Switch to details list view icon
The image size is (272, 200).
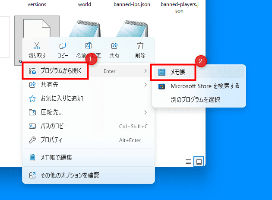(188, 162)
